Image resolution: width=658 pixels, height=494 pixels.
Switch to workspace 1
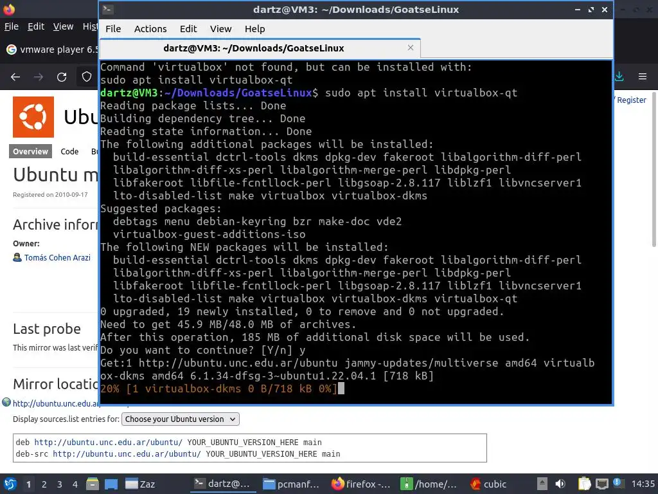pyautogui.click(x=28, y=484)
